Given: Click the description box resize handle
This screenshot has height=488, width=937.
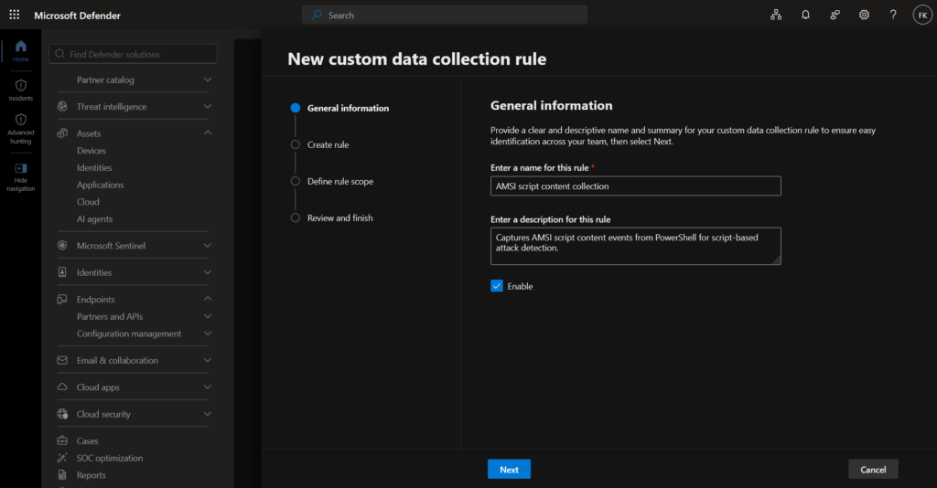Looking at the screenshot, I should 776,260.
